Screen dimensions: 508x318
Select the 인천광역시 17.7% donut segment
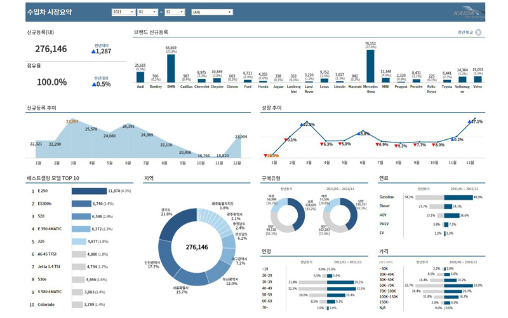click(x=168, y=258)
